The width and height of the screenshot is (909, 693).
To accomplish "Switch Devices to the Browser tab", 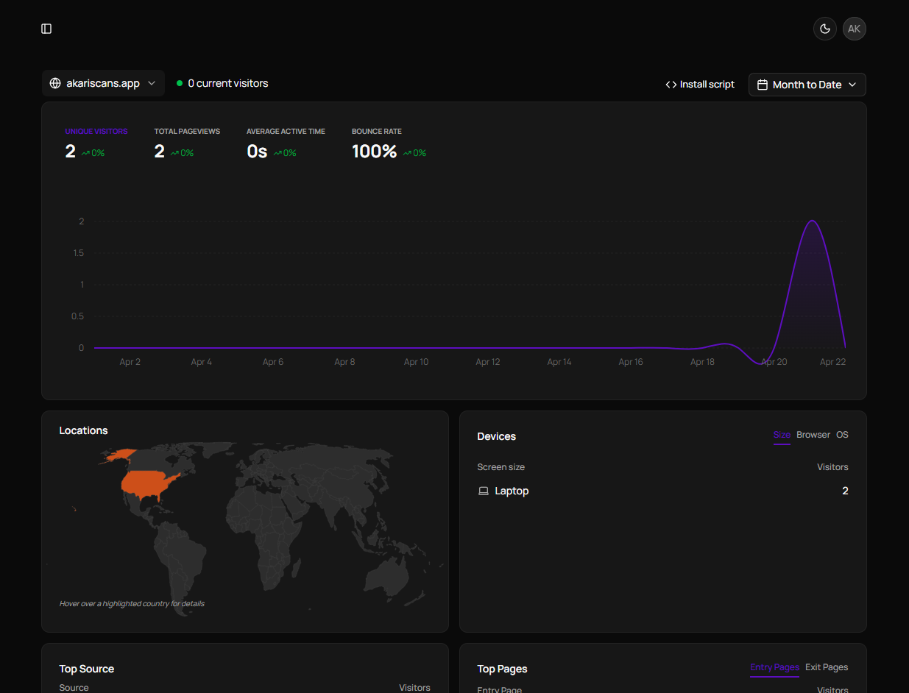I will tap(813, 435).
